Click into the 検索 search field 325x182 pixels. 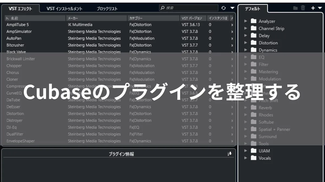pyautogui.click(x=188, y=8)
